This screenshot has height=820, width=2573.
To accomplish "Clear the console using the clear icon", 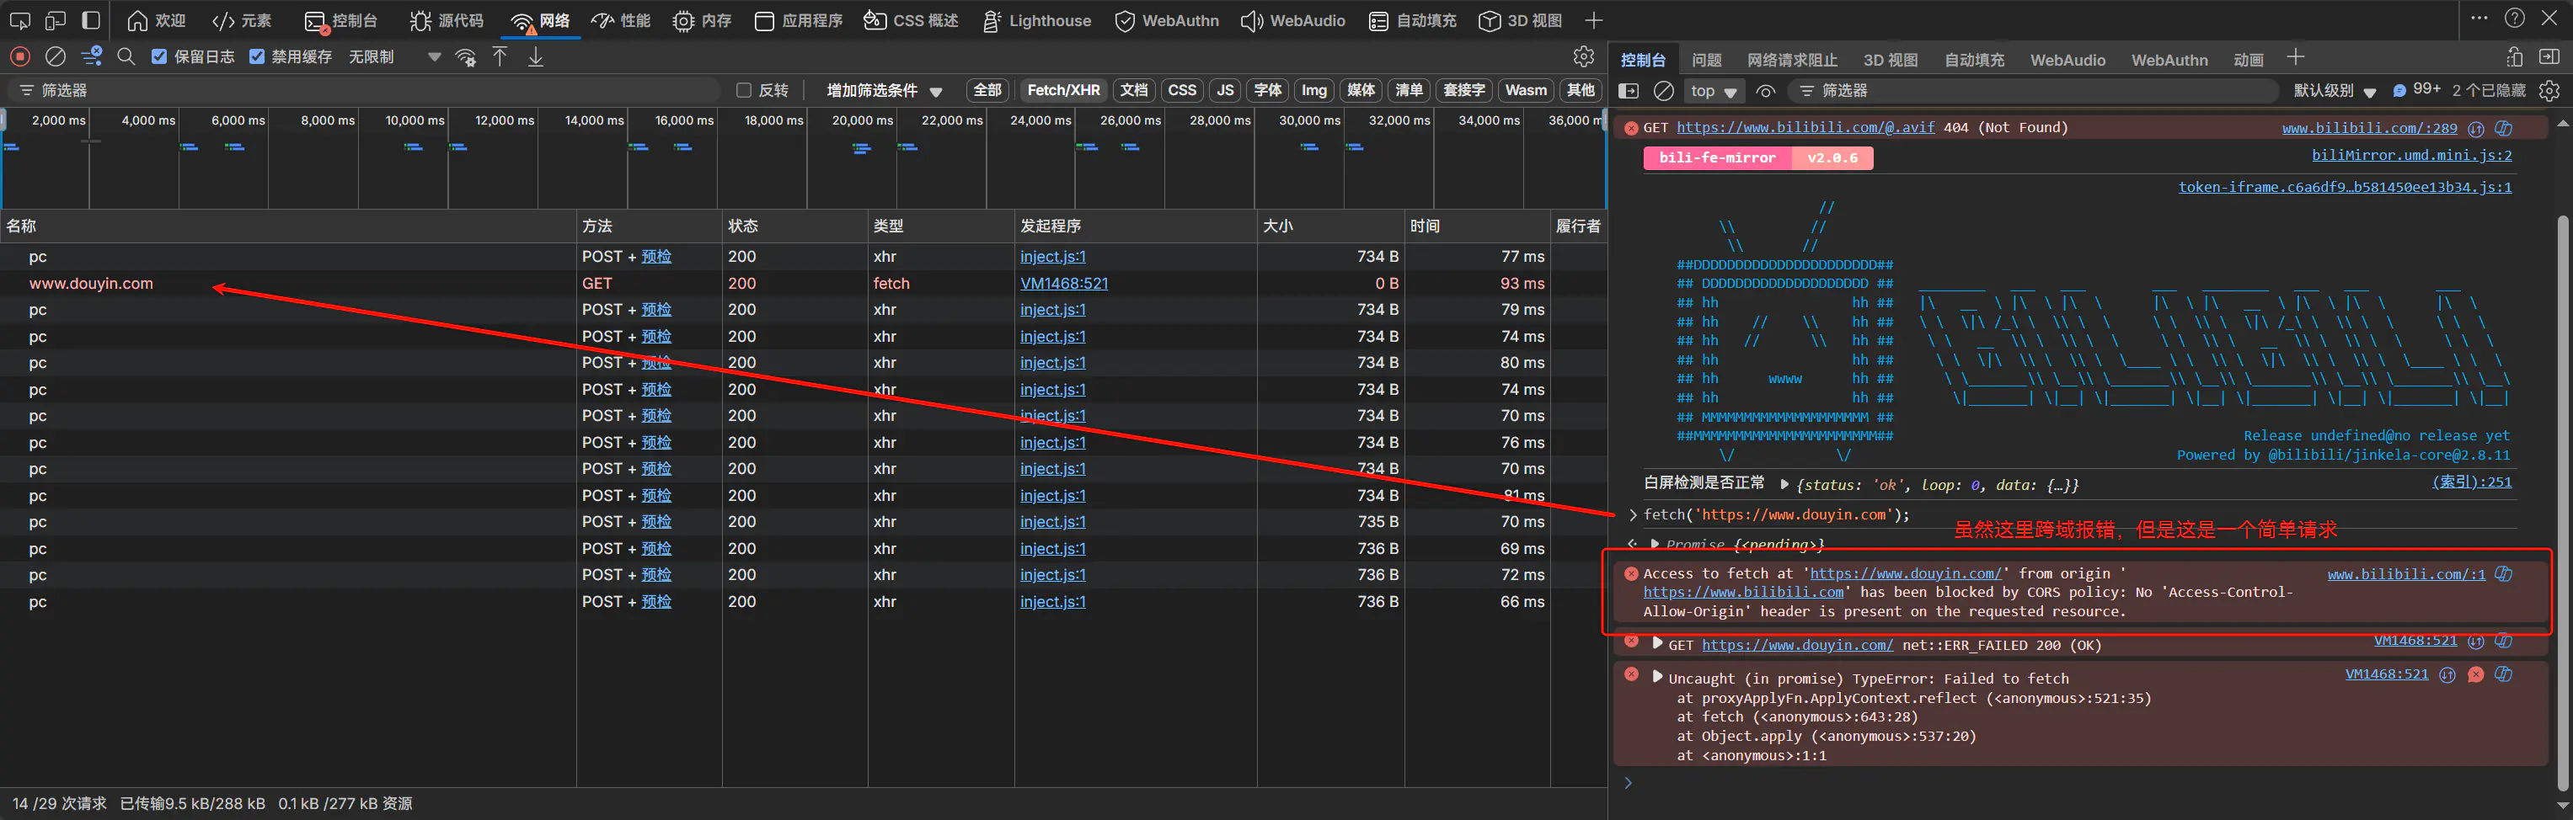I will coord(1663,91).
